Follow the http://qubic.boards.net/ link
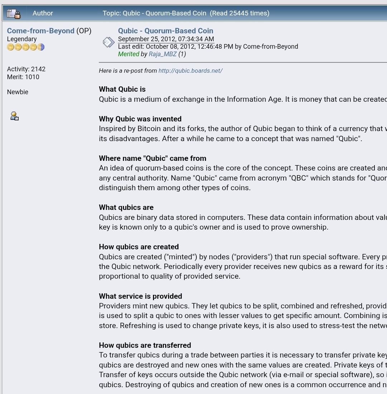The height and width of the screenshot is (394, 387). click(x=190, y=71)
